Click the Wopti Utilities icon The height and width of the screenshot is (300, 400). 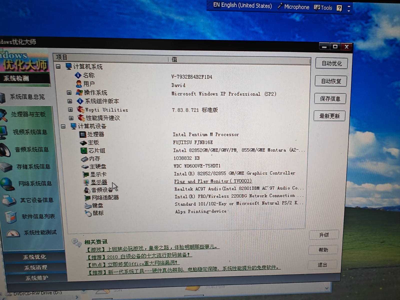click(x=80, y=109)
